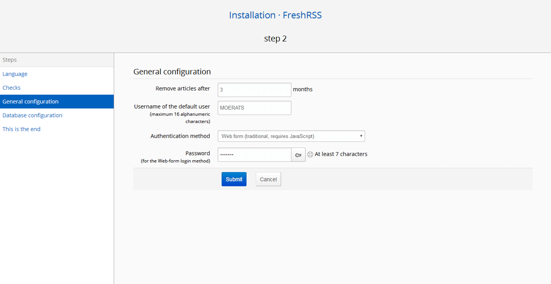Go to the Language step
The height and width of the screenshot is (284, 551).
tap(15, 74)
